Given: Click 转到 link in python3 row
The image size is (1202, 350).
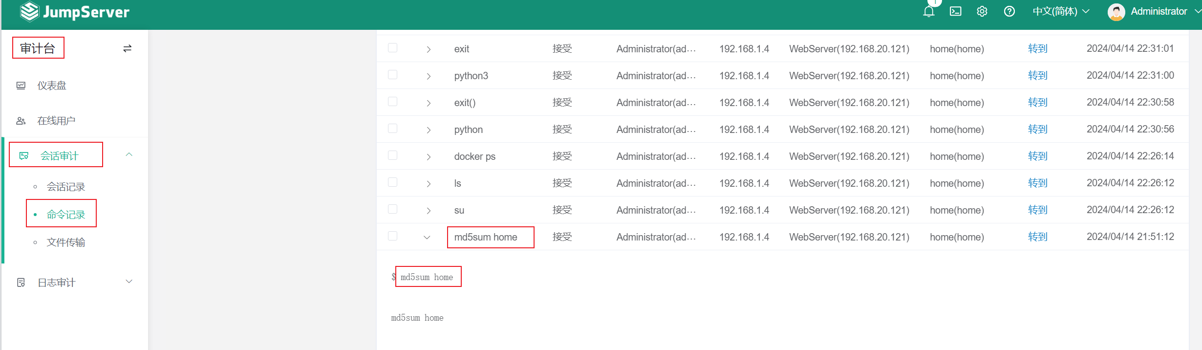Looking at the screenshot, I should [1038, 76].
